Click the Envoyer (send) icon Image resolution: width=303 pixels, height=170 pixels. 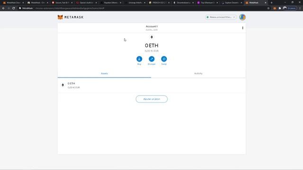click(151, 59)
